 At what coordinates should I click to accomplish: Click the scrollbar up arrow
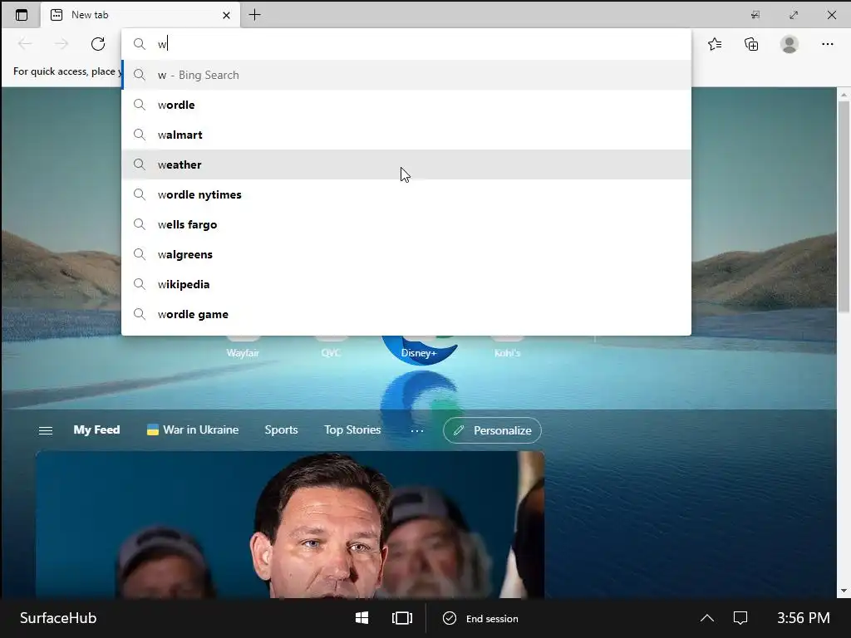(x=844, y=95)
